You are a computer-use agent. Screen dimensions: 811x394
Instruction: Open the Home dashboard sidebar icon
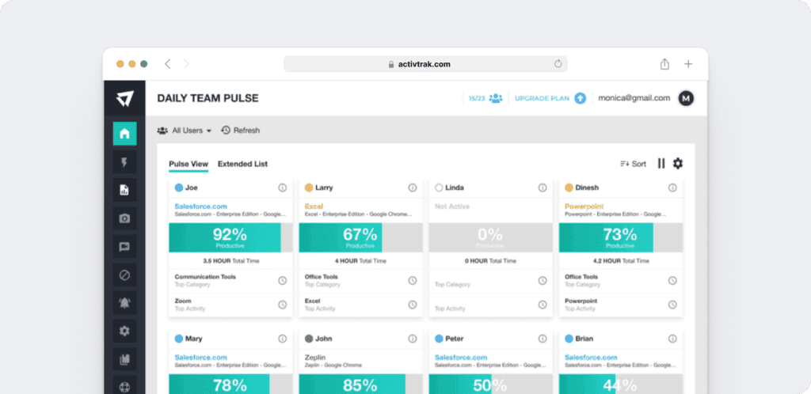[124, 134]
